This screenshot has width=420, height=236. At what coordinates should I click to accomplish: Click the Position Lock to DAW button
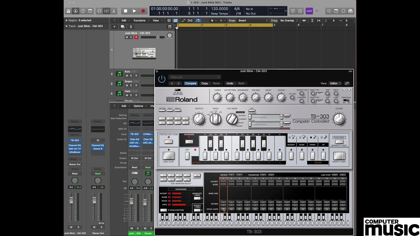pyautogui.click(x=169, y=142)
